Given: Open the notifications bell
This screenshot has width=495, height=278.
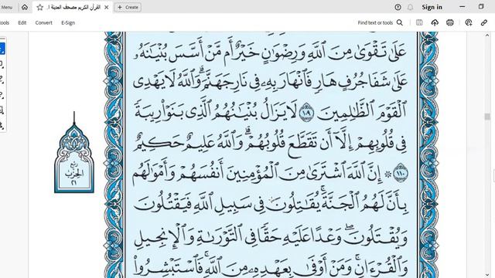Looking at the screenshot, I should [x=410, y=7].
